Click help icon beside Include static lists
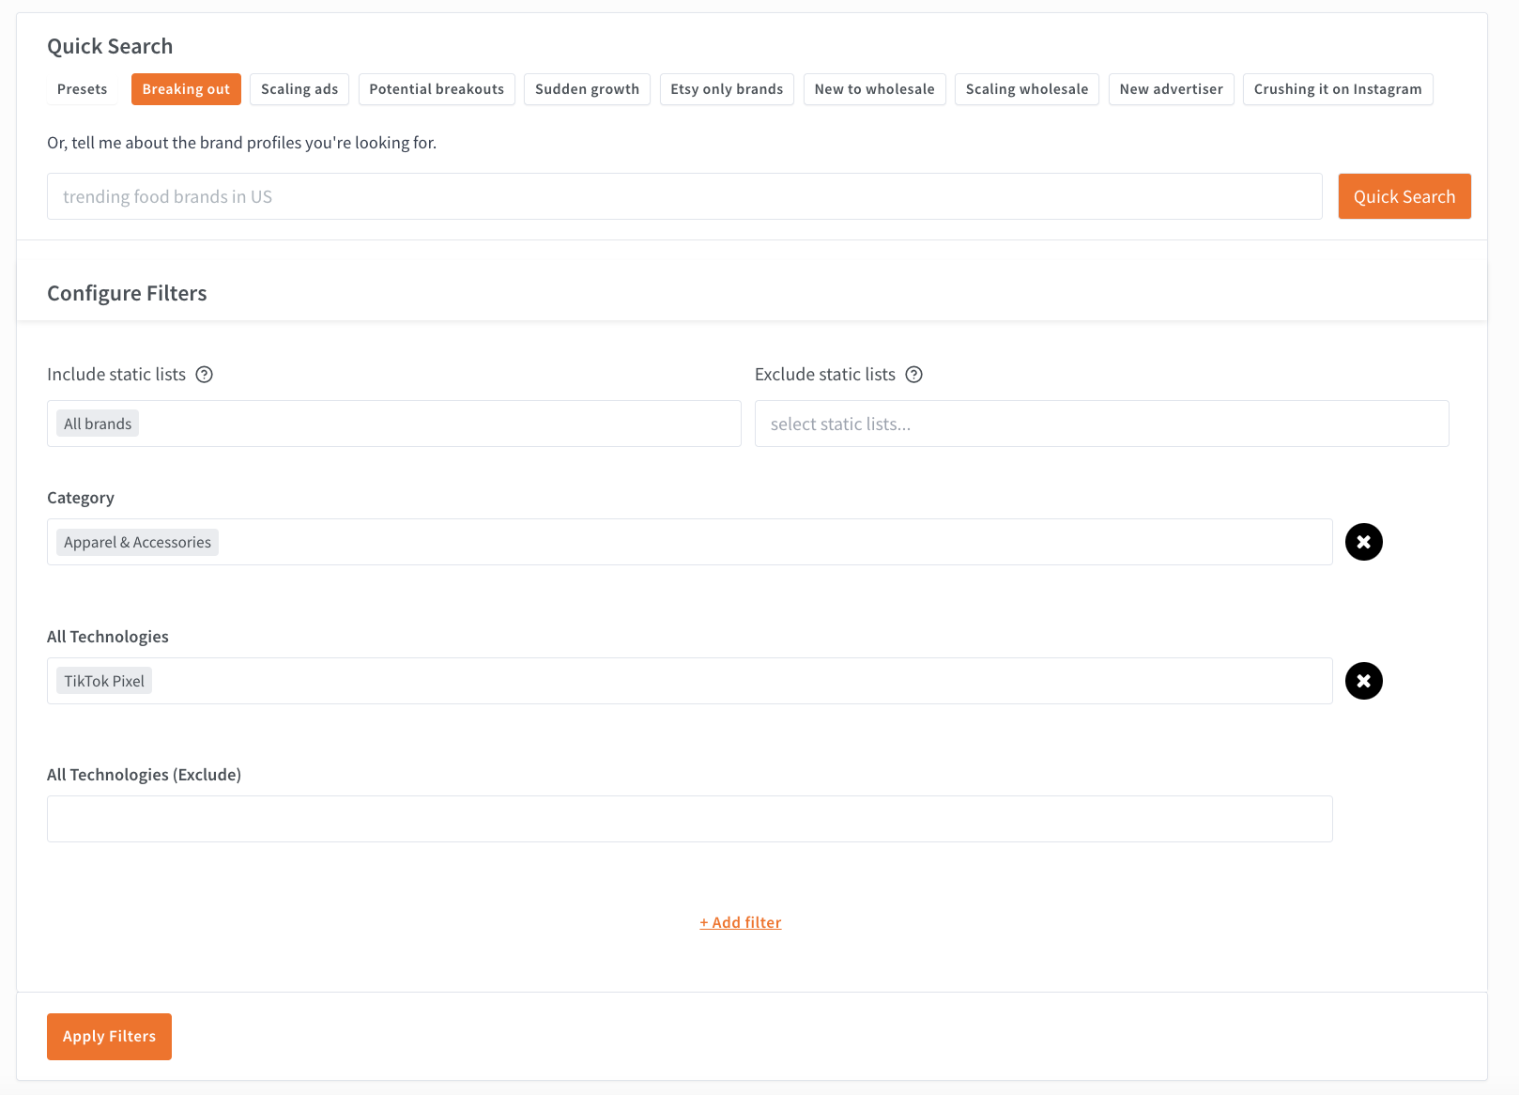The image size is (1519, 1095). pyautogui.click(x=204, y=375)
